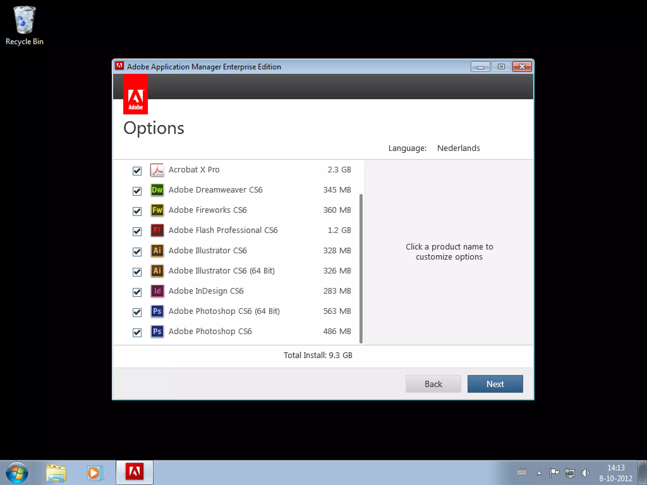647x485 pixels.
Task: Select the Adobe Fireworks CS6 product name
Action: tap(208, 210)
